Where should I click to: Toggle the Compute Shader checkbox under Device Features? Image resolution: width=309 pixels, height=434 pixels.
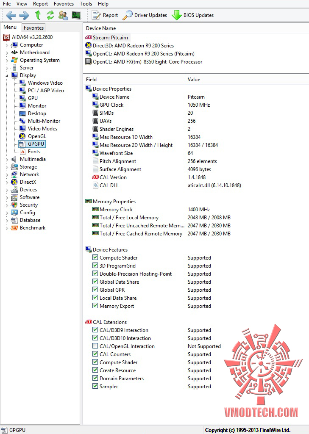(95, 257)
